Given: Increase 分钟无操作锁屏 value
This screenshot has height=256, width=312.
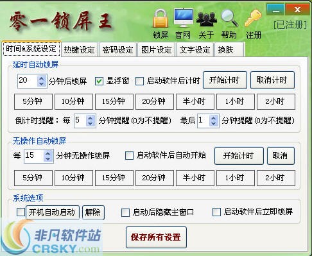Looking at the screenshot, I should (48, 153).
